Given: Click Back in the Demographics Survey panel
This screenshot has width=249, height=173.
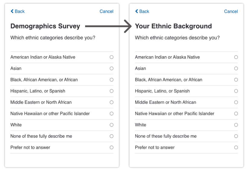Looking at the screenshot, I should click(18, 11).
